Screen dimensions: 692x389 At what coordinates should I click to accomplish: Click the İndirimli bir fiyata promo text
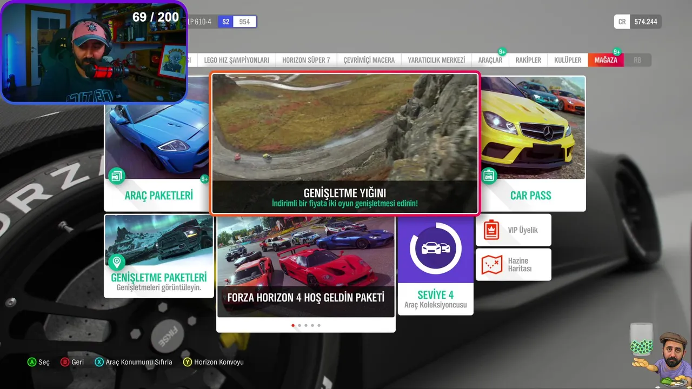click(x=345, y=204)
